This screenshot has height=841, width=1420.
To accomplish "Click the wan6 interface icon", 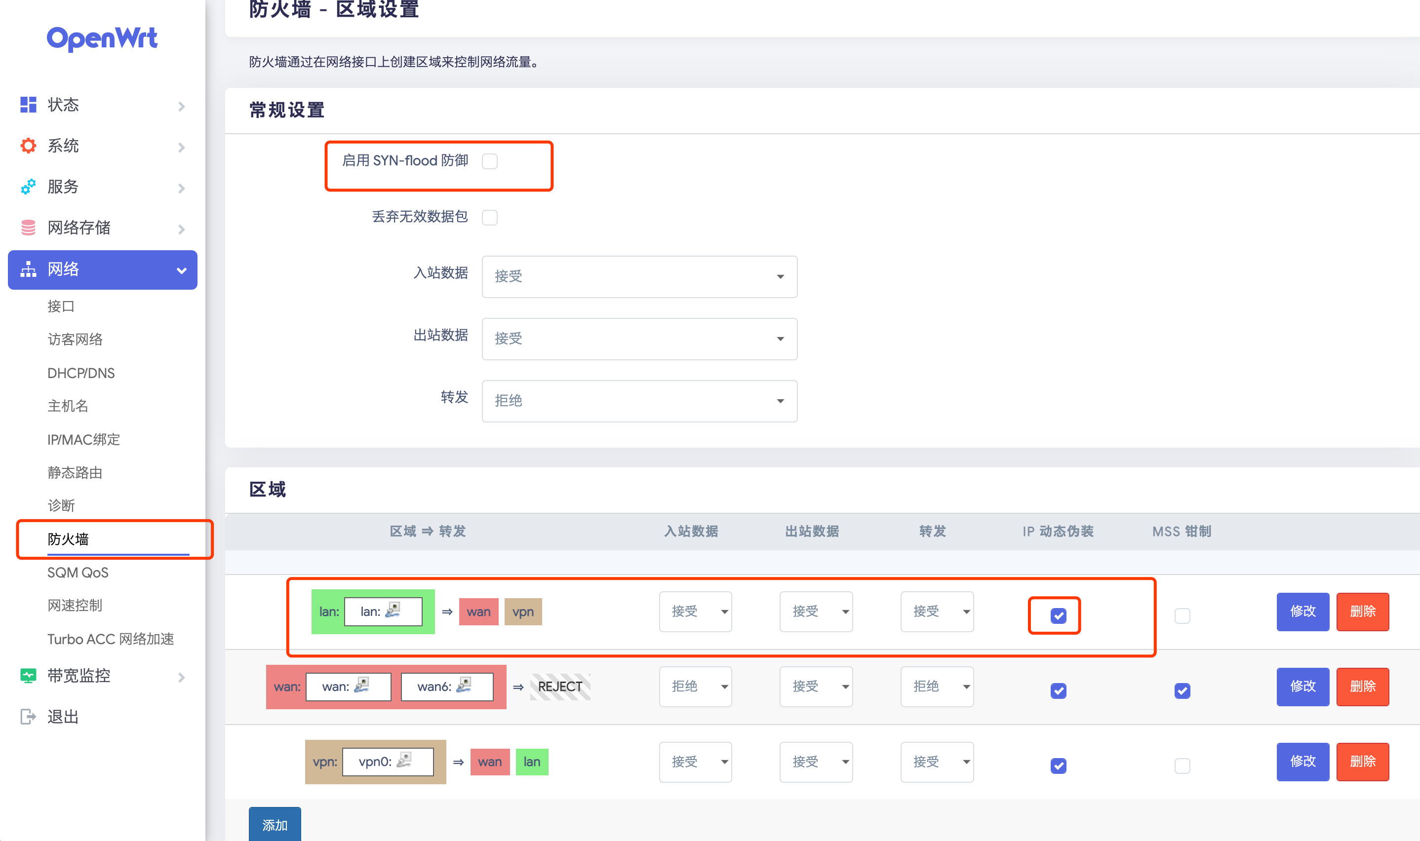I will pos(464,685).
